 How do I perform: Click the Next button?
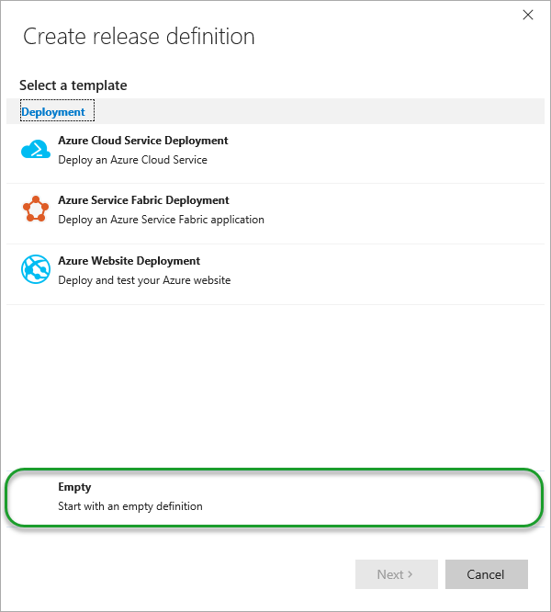click(x=396, y=574)
